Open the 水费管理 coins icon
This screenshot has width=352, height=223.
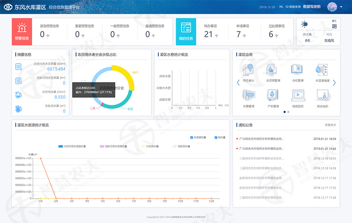tap(248, 95)
